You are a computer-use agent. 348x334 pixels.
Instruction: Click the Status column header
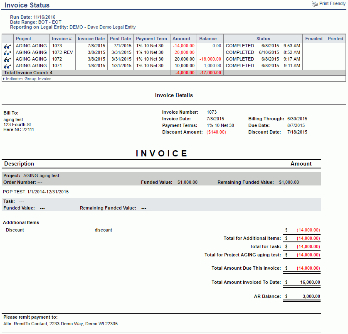tap(263, 39)
